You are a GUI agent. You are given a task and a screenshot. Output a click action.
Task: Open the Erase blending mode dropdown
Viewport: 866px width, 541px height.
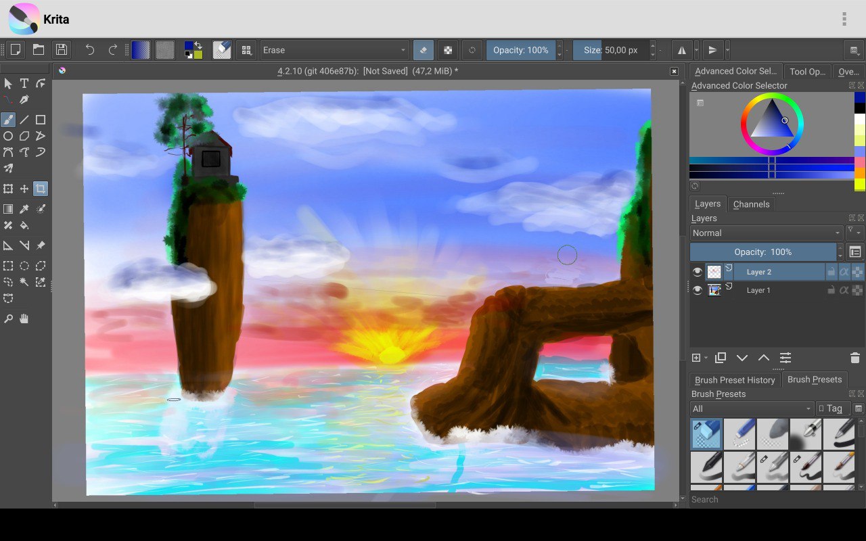334,50
